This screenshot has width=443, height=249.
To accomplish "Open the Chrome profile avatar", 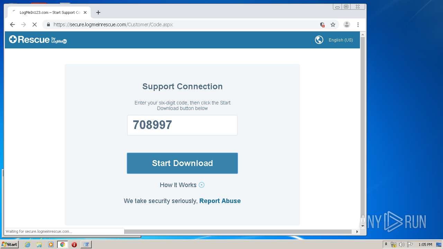I will coord(346,25).
